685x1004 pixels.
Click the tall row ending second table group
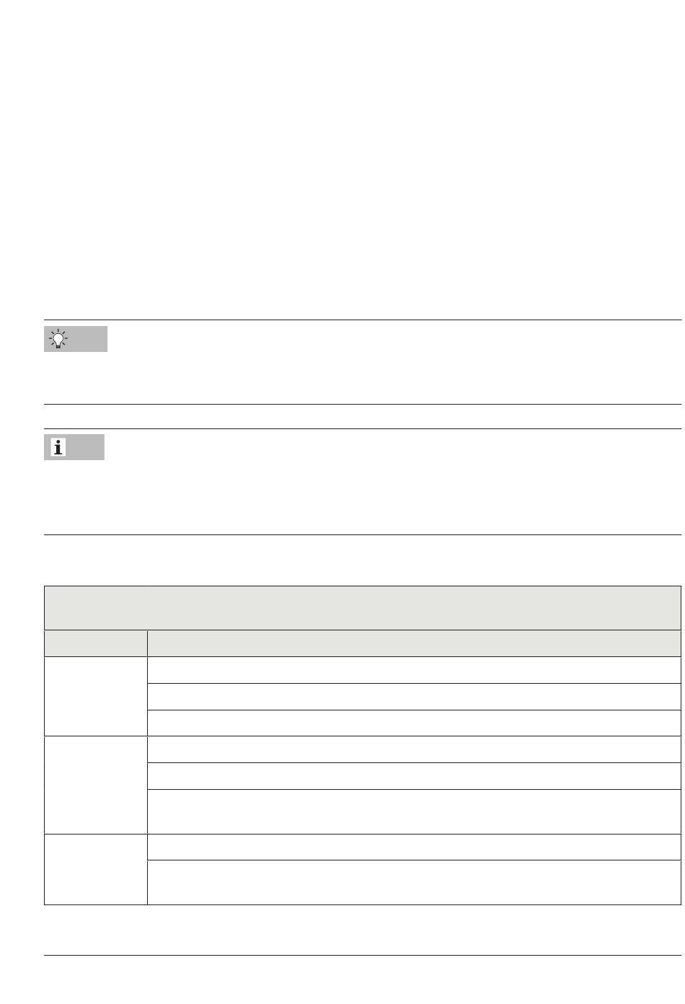[x=414, y=811]
